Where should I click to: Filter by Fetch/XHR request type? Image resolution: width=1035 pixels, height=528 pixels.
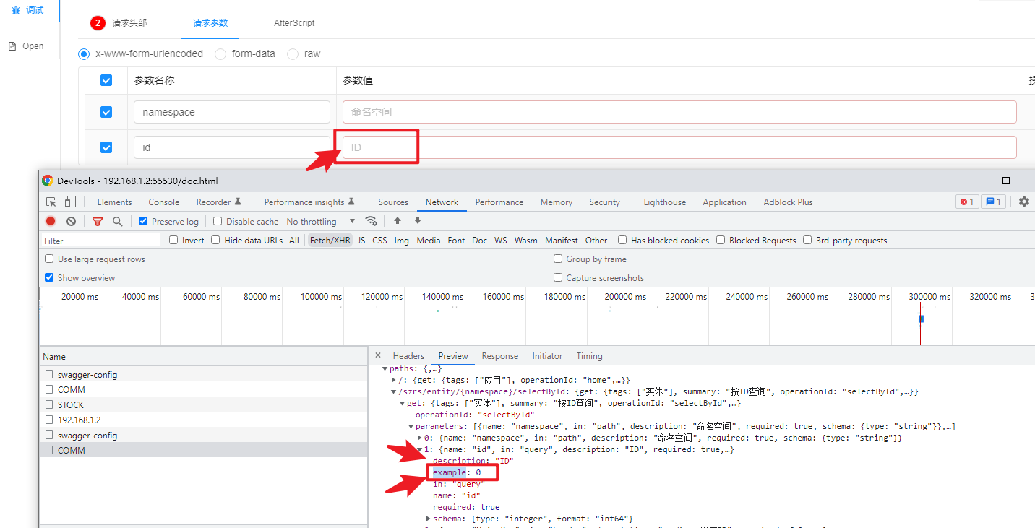pos(330,241)
